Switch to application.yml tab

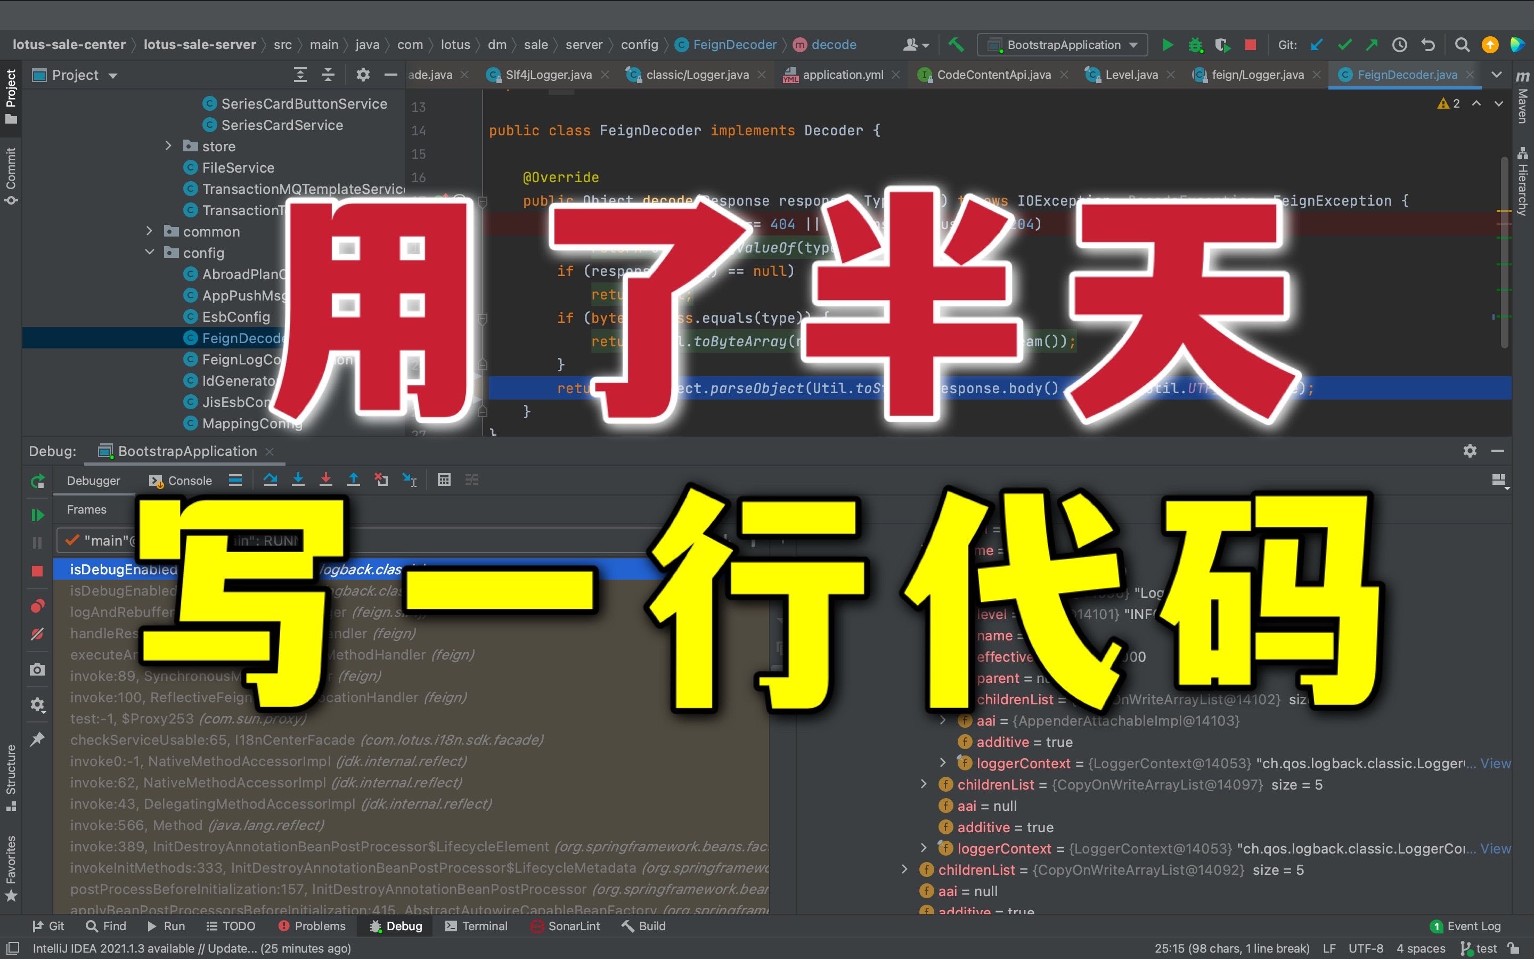click(x=843, y=75)
